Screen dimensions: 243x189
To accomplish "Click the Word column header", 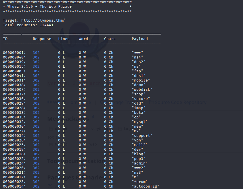I will (x=83, y=39).
